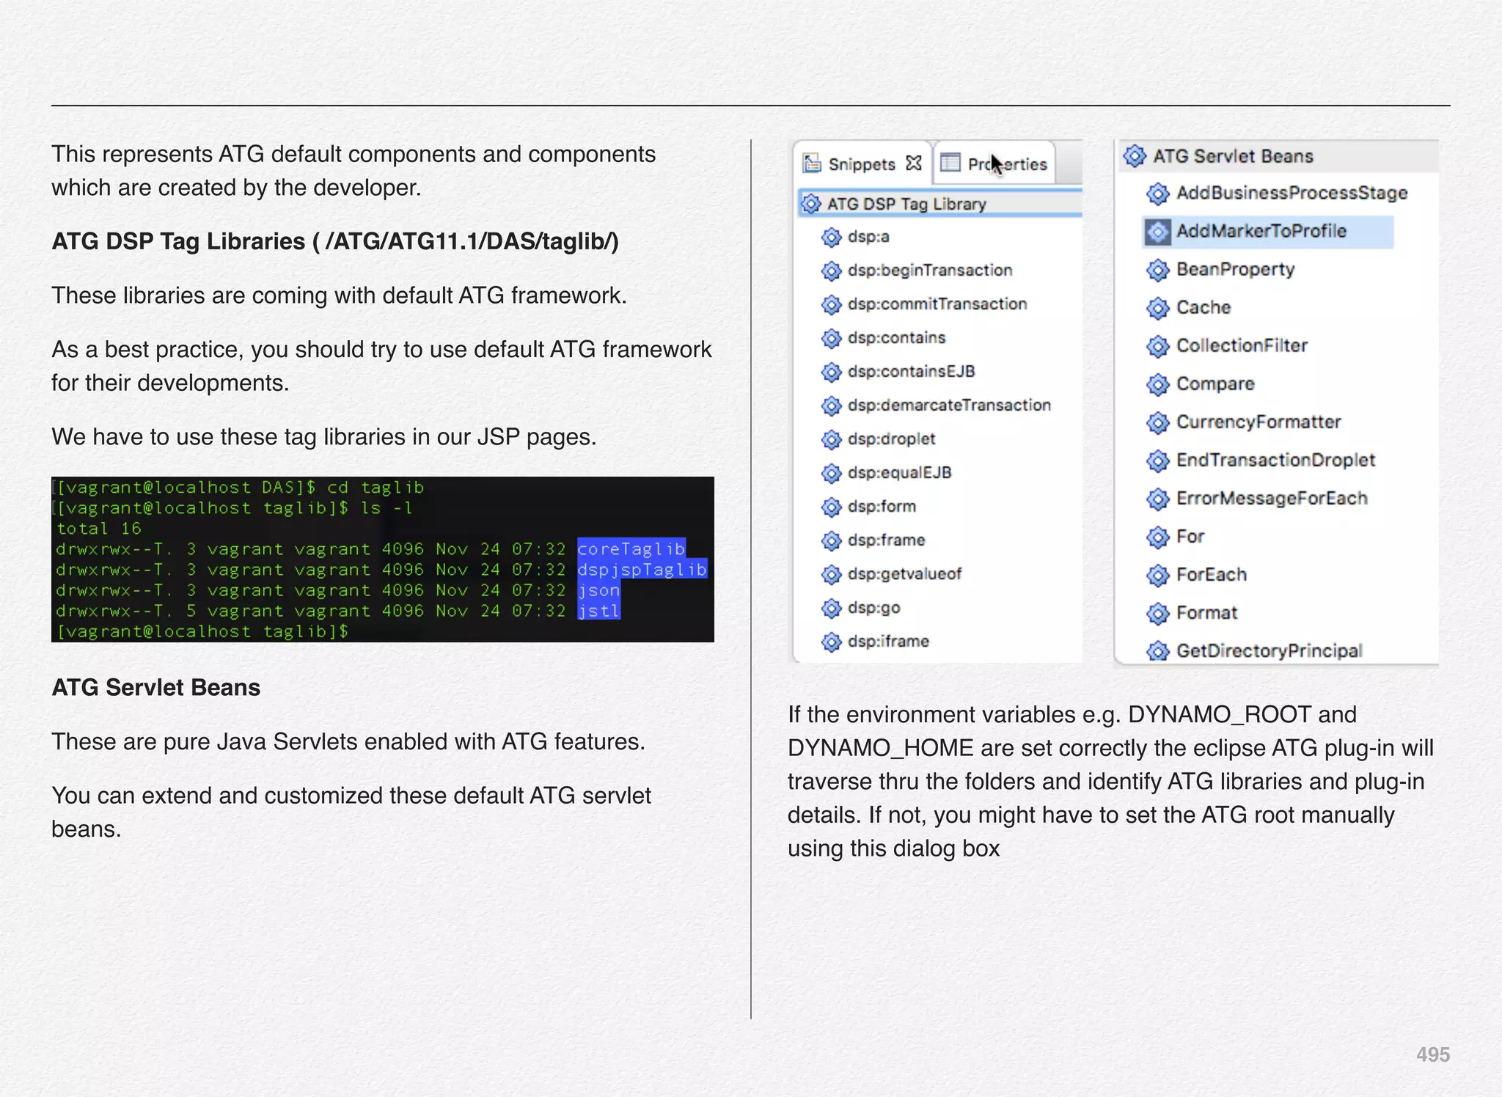Choose the Cache servlet bean
This screenshot has height=1097, width=1502.
point(1203,307)
